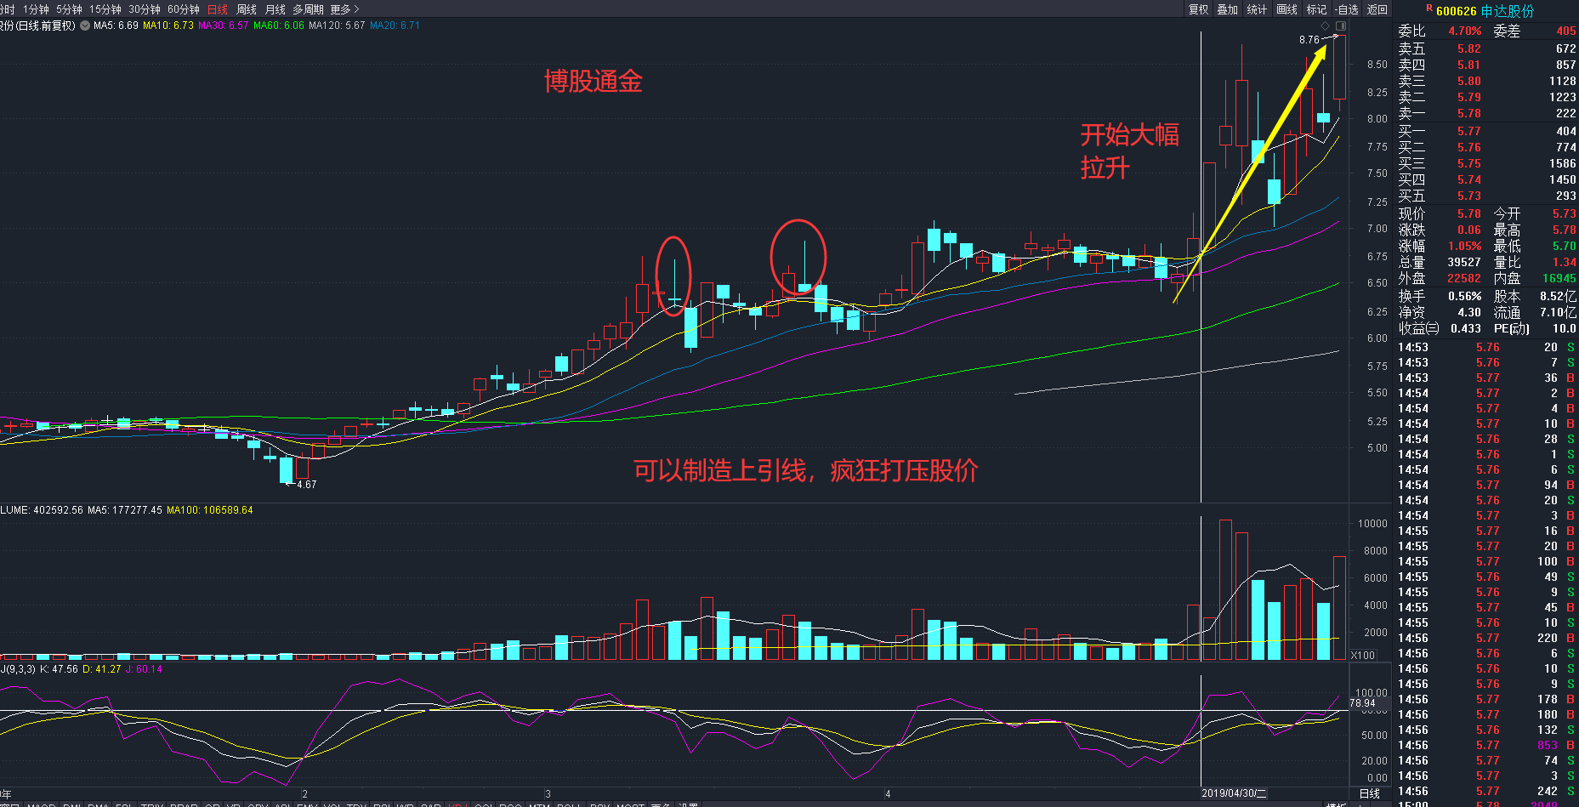Click the KDJ D: 41.27 value label
Image resolution: width=1579 pixels, height=807 pixels.
(x=102, y=669)
